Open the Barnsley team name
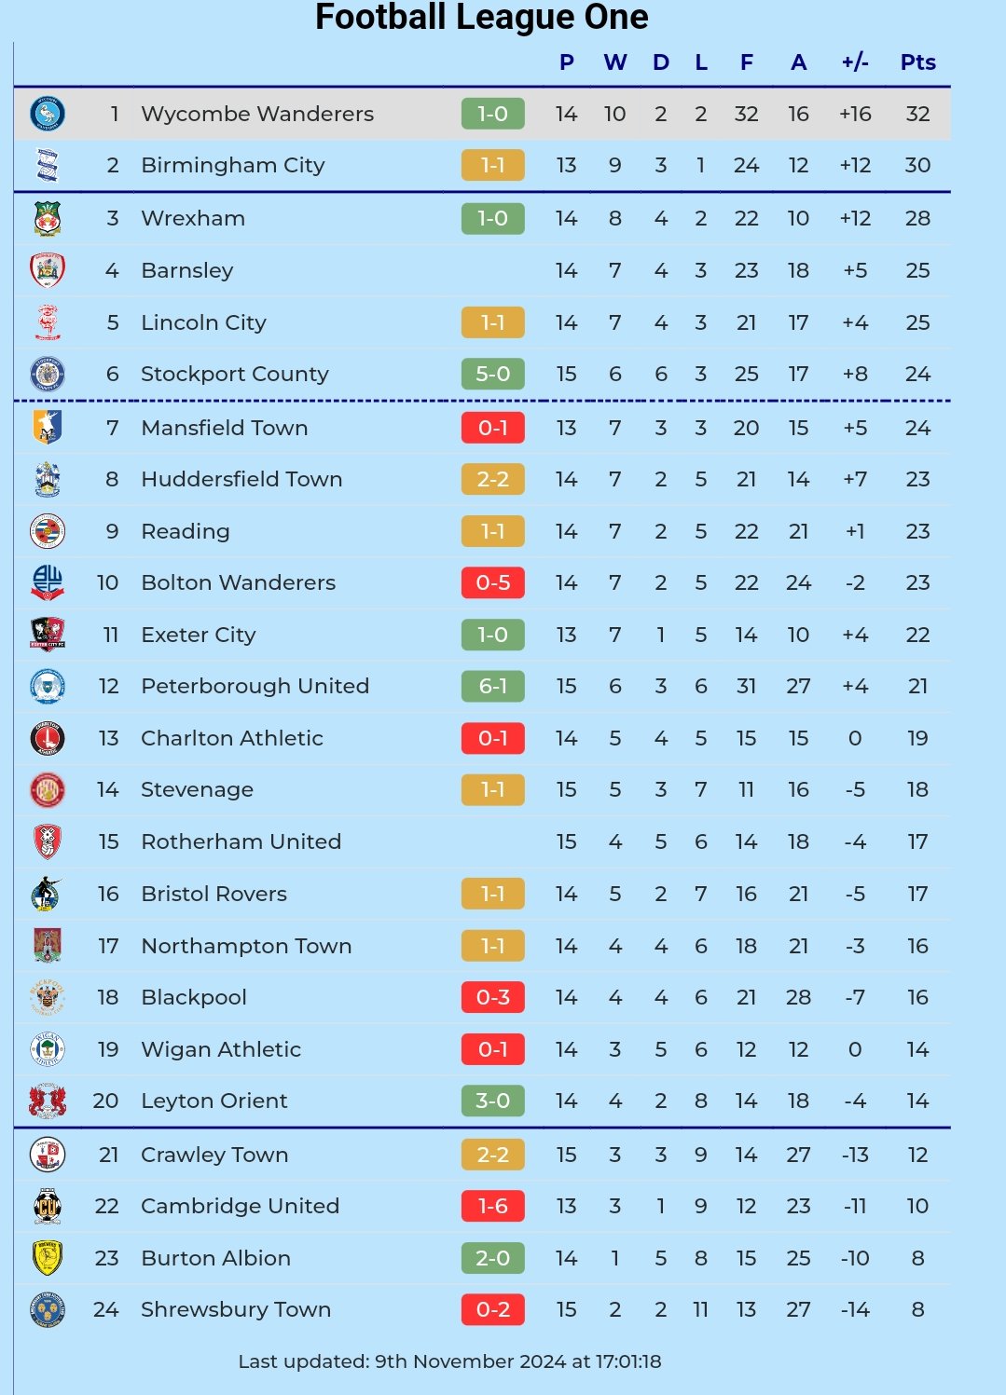Image resolution: width=1006 pixels, height=1395 pixels. [x=186, y=270]
